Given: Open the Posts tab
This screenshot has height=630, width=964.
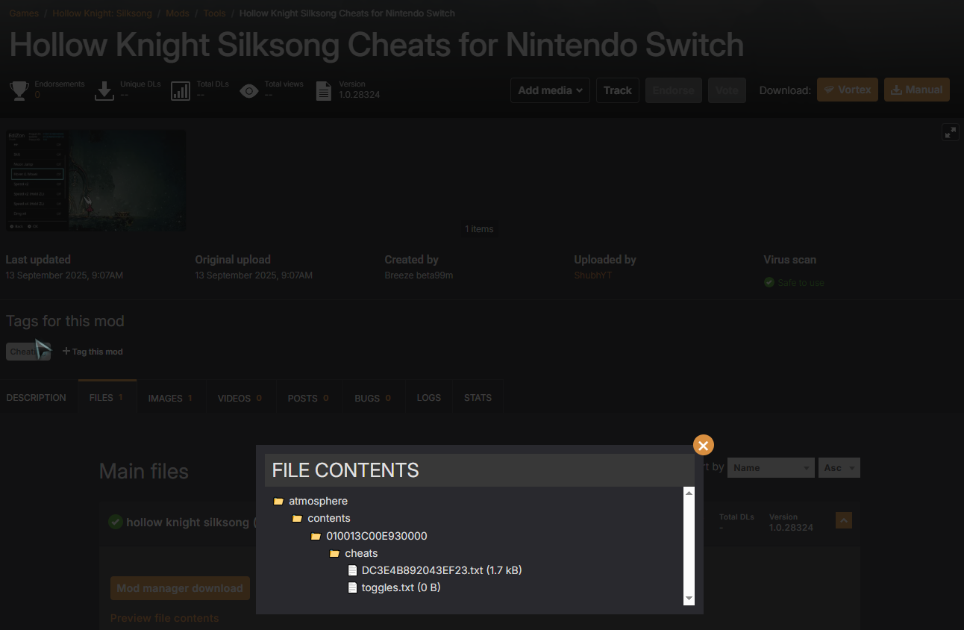Looking at the screenshot, I should 308,398.
